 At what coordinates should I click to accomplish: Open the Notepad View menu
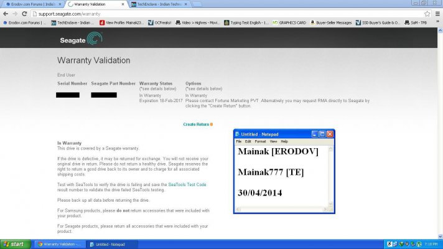click(273, 141)
